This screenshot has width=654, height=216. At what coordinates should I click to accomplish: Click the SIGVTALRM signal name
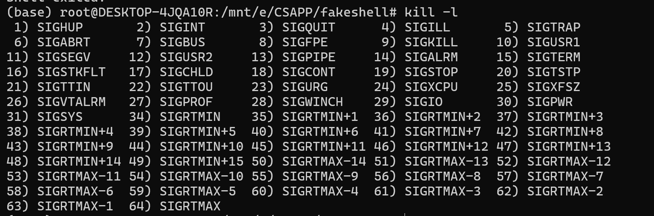pos(71,102)
